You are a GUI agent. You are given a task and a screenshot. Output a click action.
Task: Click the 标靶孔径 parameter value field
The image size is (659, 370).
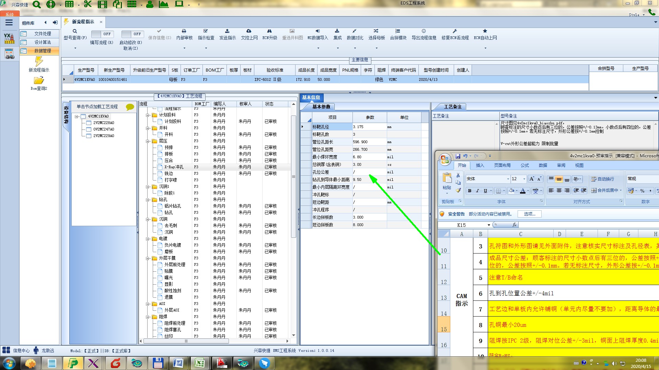pyautogui.click(x=369, y=127)
